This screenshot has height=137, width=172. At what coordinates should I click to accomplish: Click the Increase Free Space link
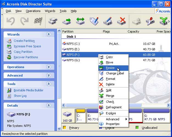pyautogui.click(x=27, y=46)
